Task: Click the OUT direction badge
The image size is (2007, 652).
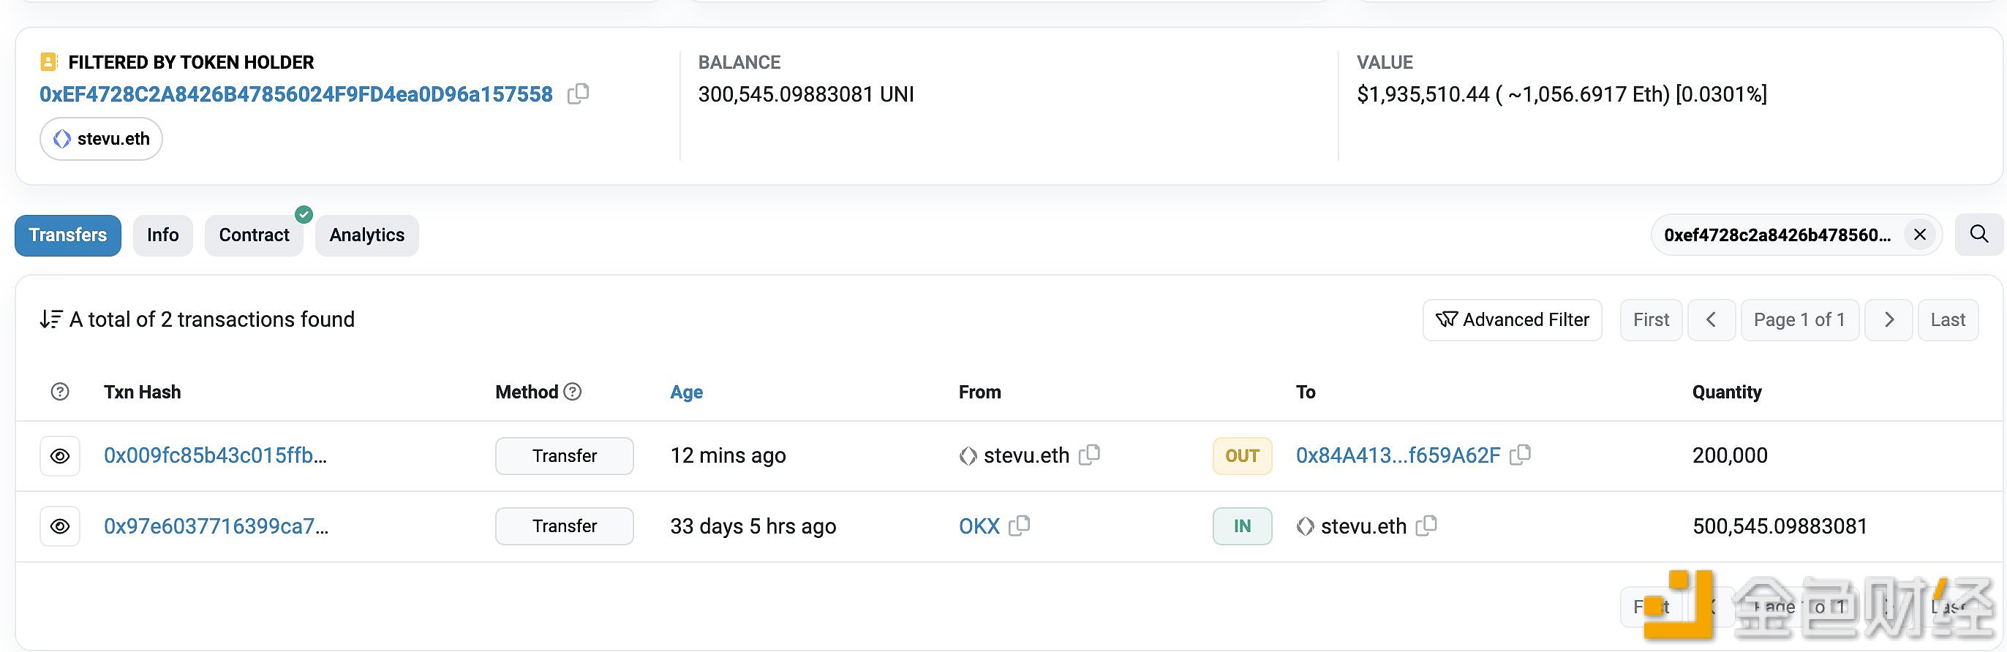Action: (1242, 455)
